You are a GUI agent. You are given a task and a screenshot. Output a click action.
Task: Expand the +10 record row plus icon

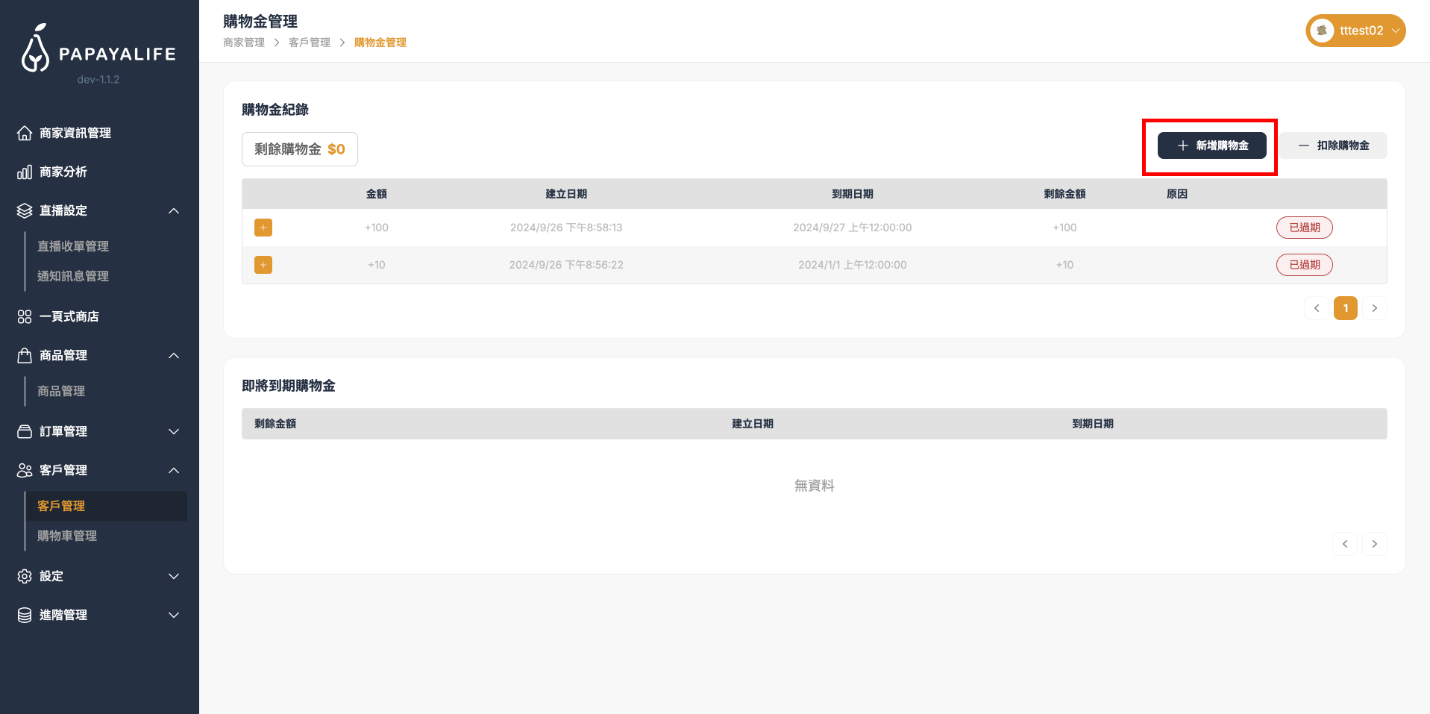[x=263, y=265]
